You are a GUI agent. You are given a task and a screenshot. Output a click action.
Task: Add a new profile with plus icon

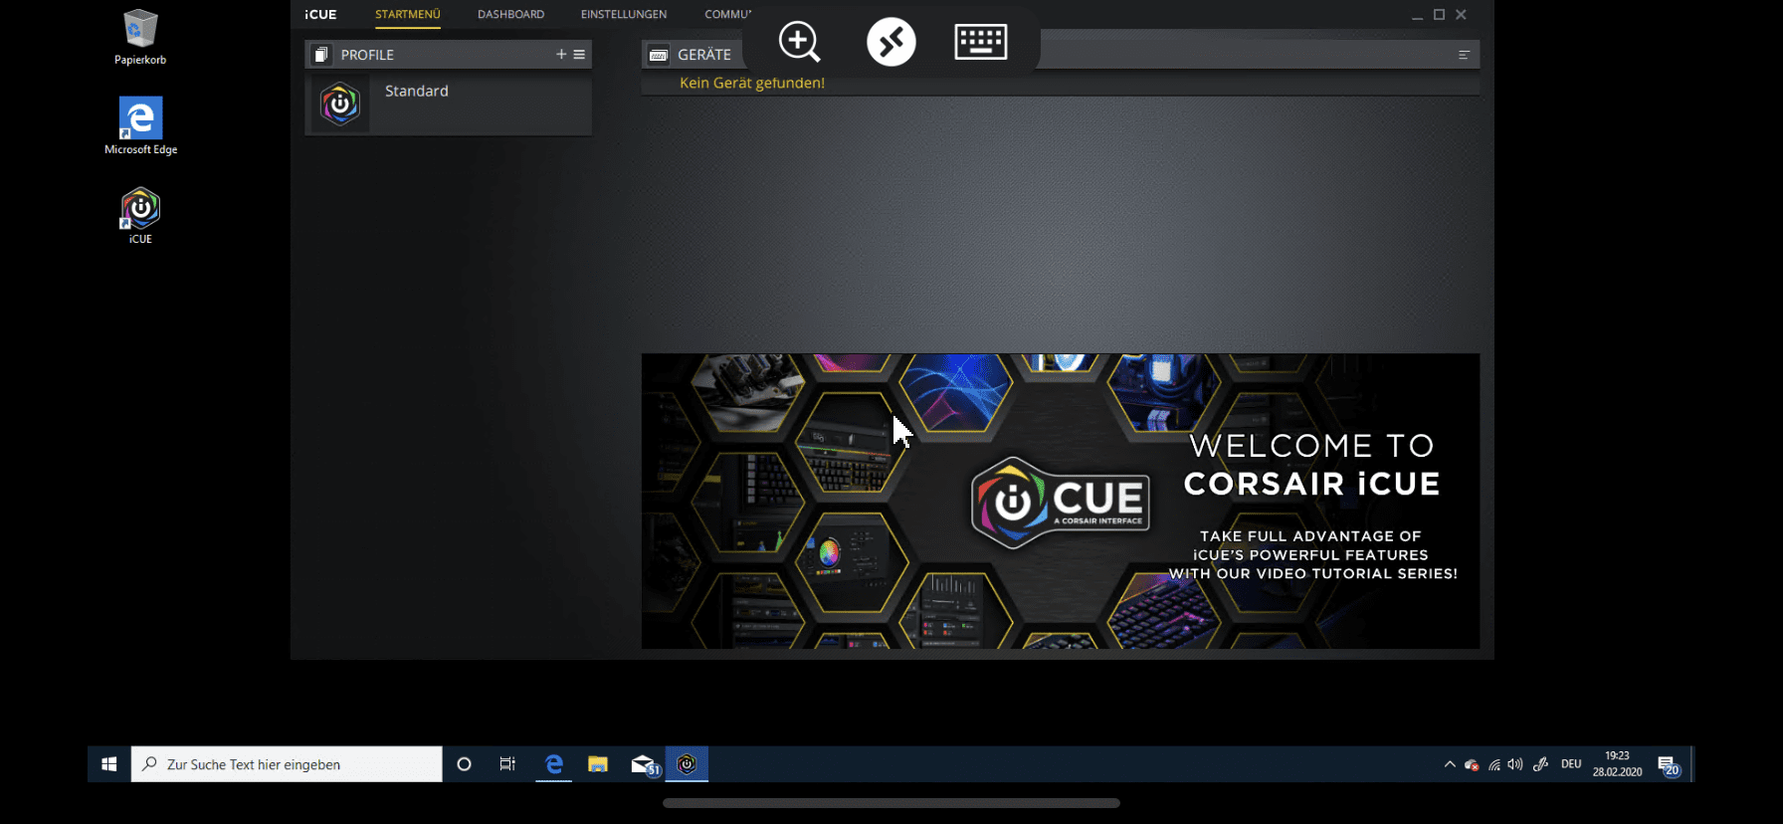pyautogui.click(x=561, y=54)
